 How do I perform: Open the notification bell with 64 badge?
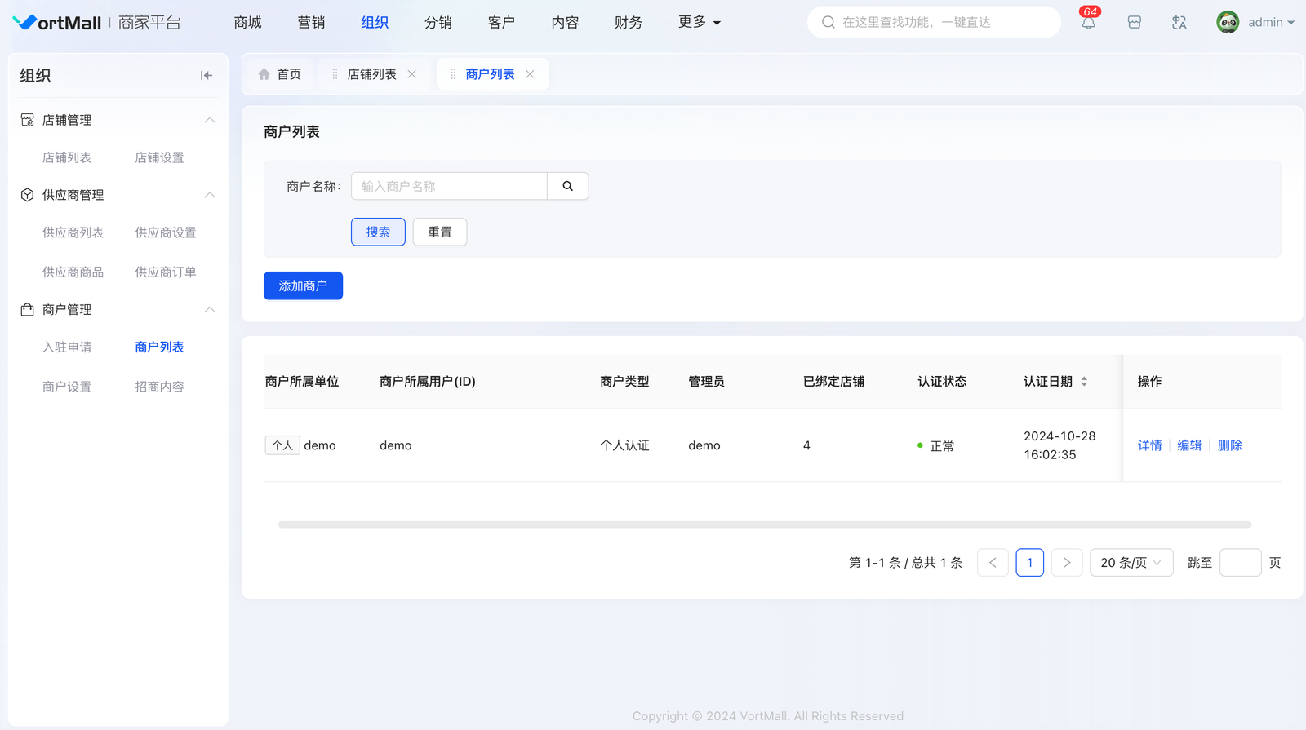coord(1088,23)
